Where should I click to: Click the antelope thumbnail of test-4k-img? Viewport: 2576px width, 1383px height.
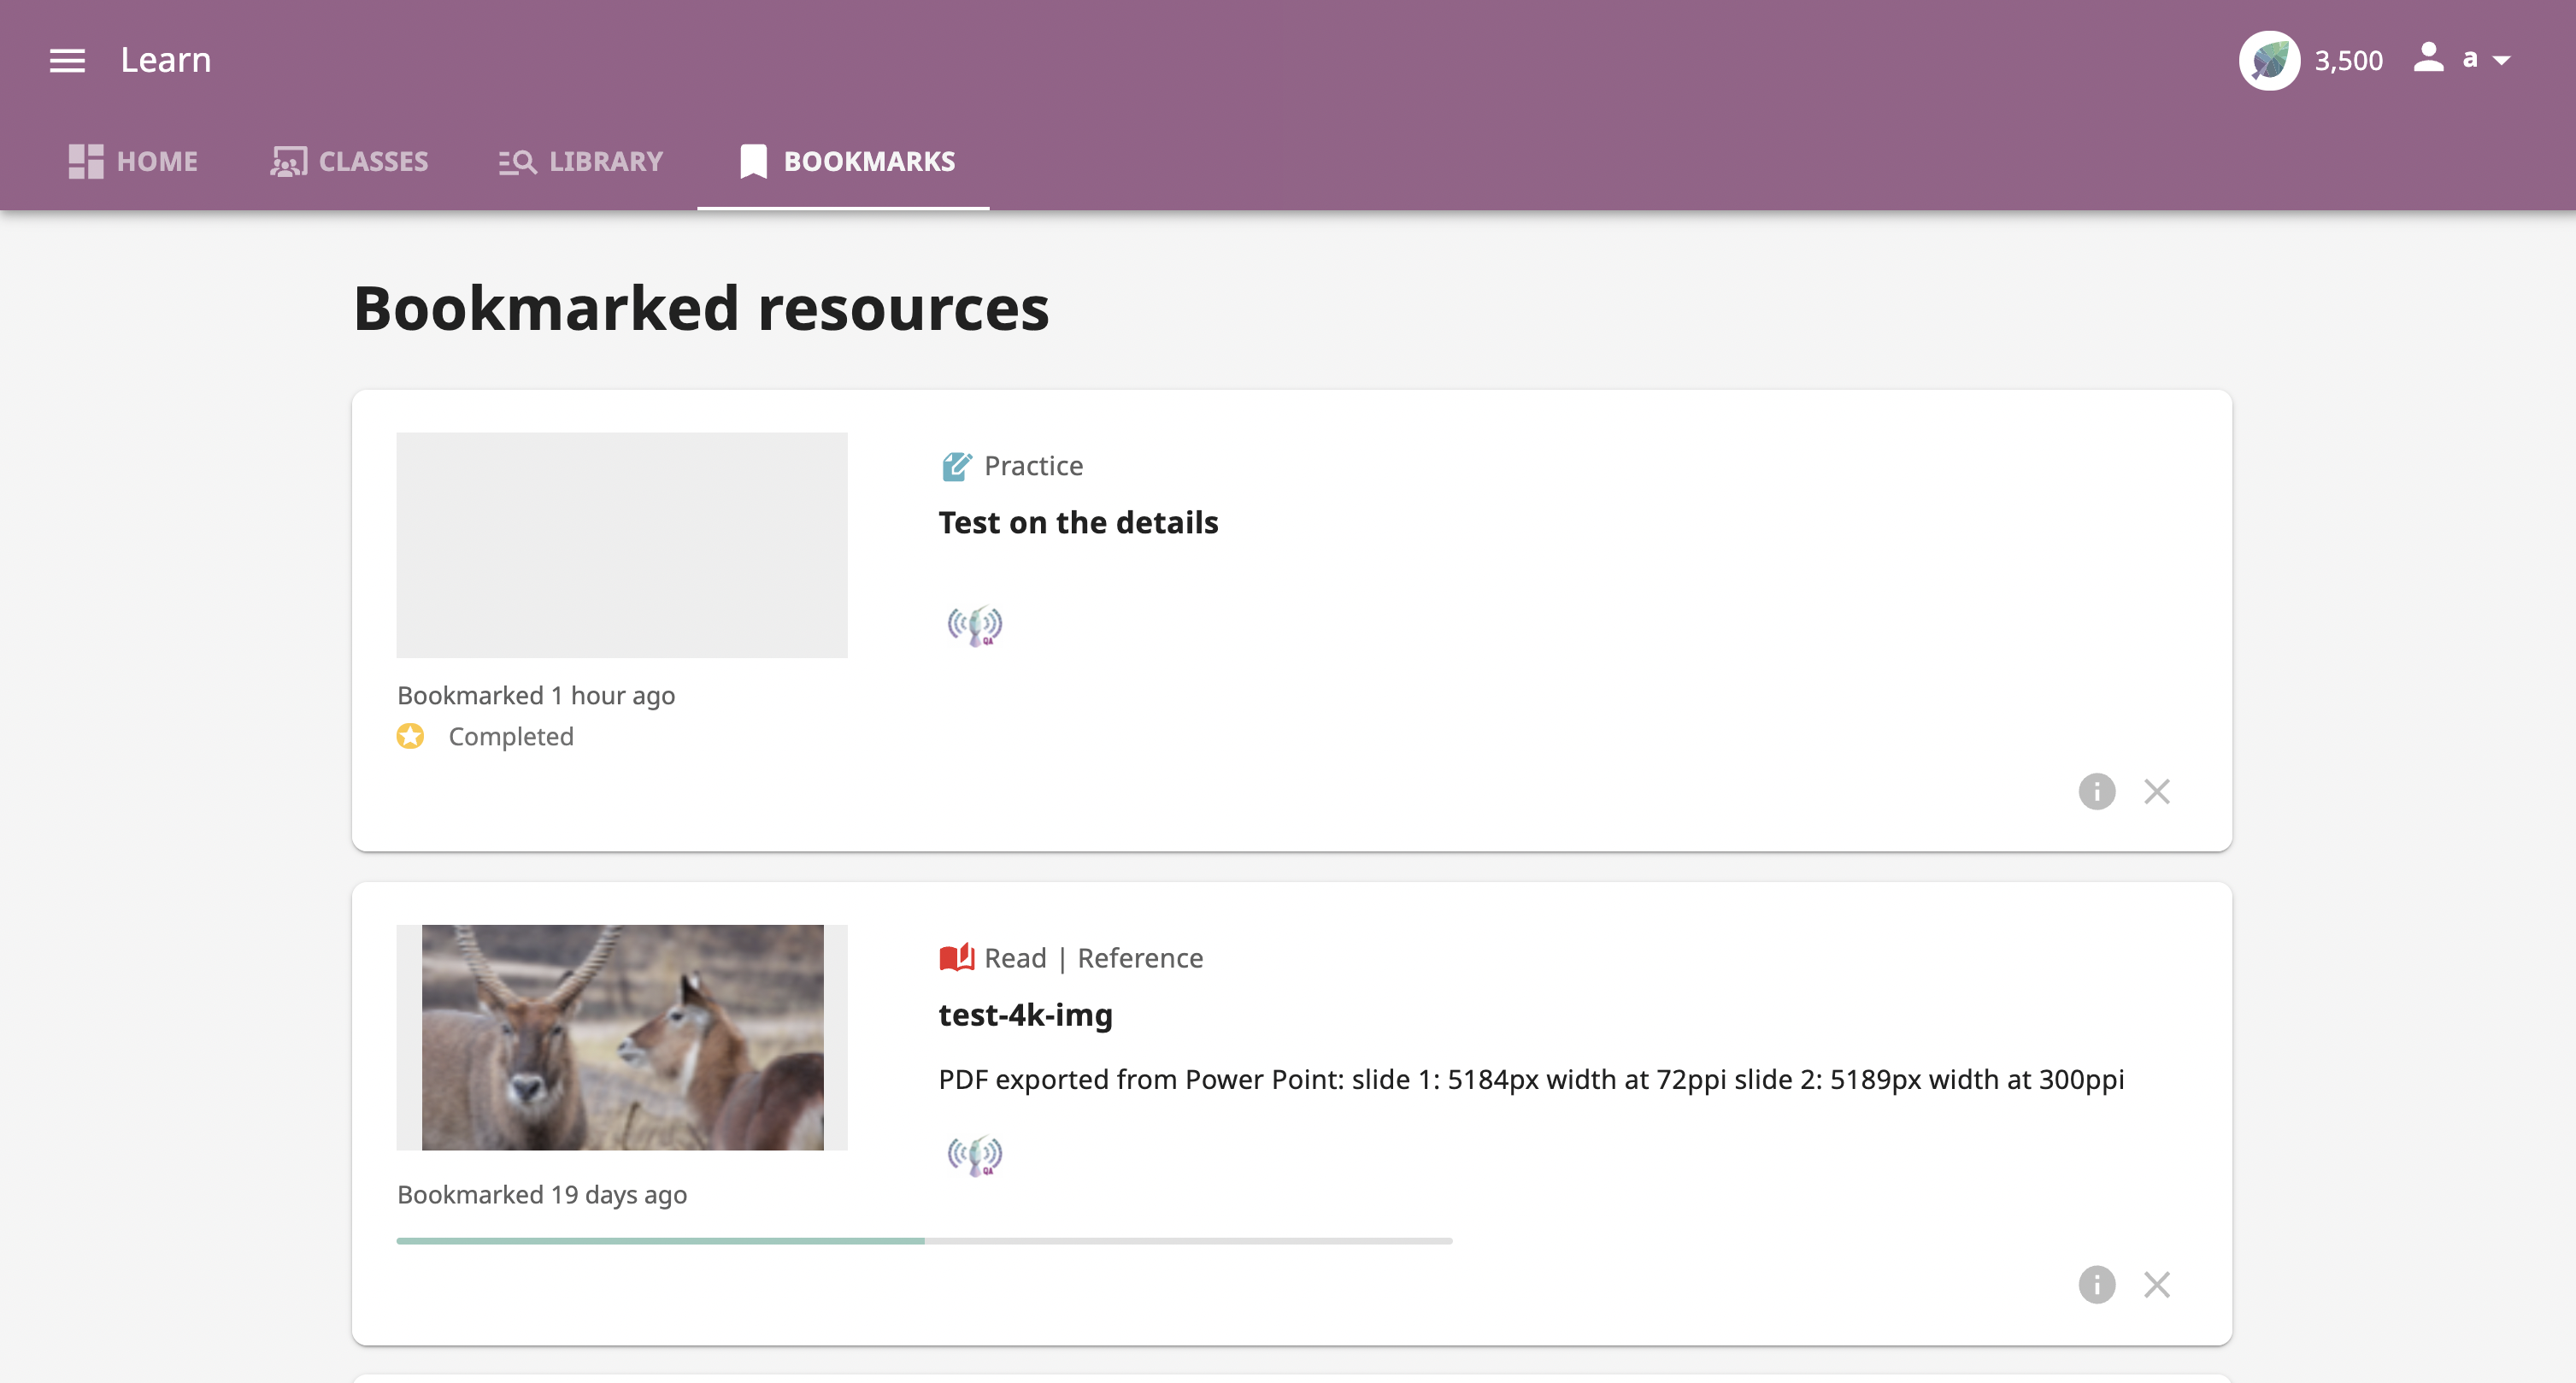[x=622, y=1037]
